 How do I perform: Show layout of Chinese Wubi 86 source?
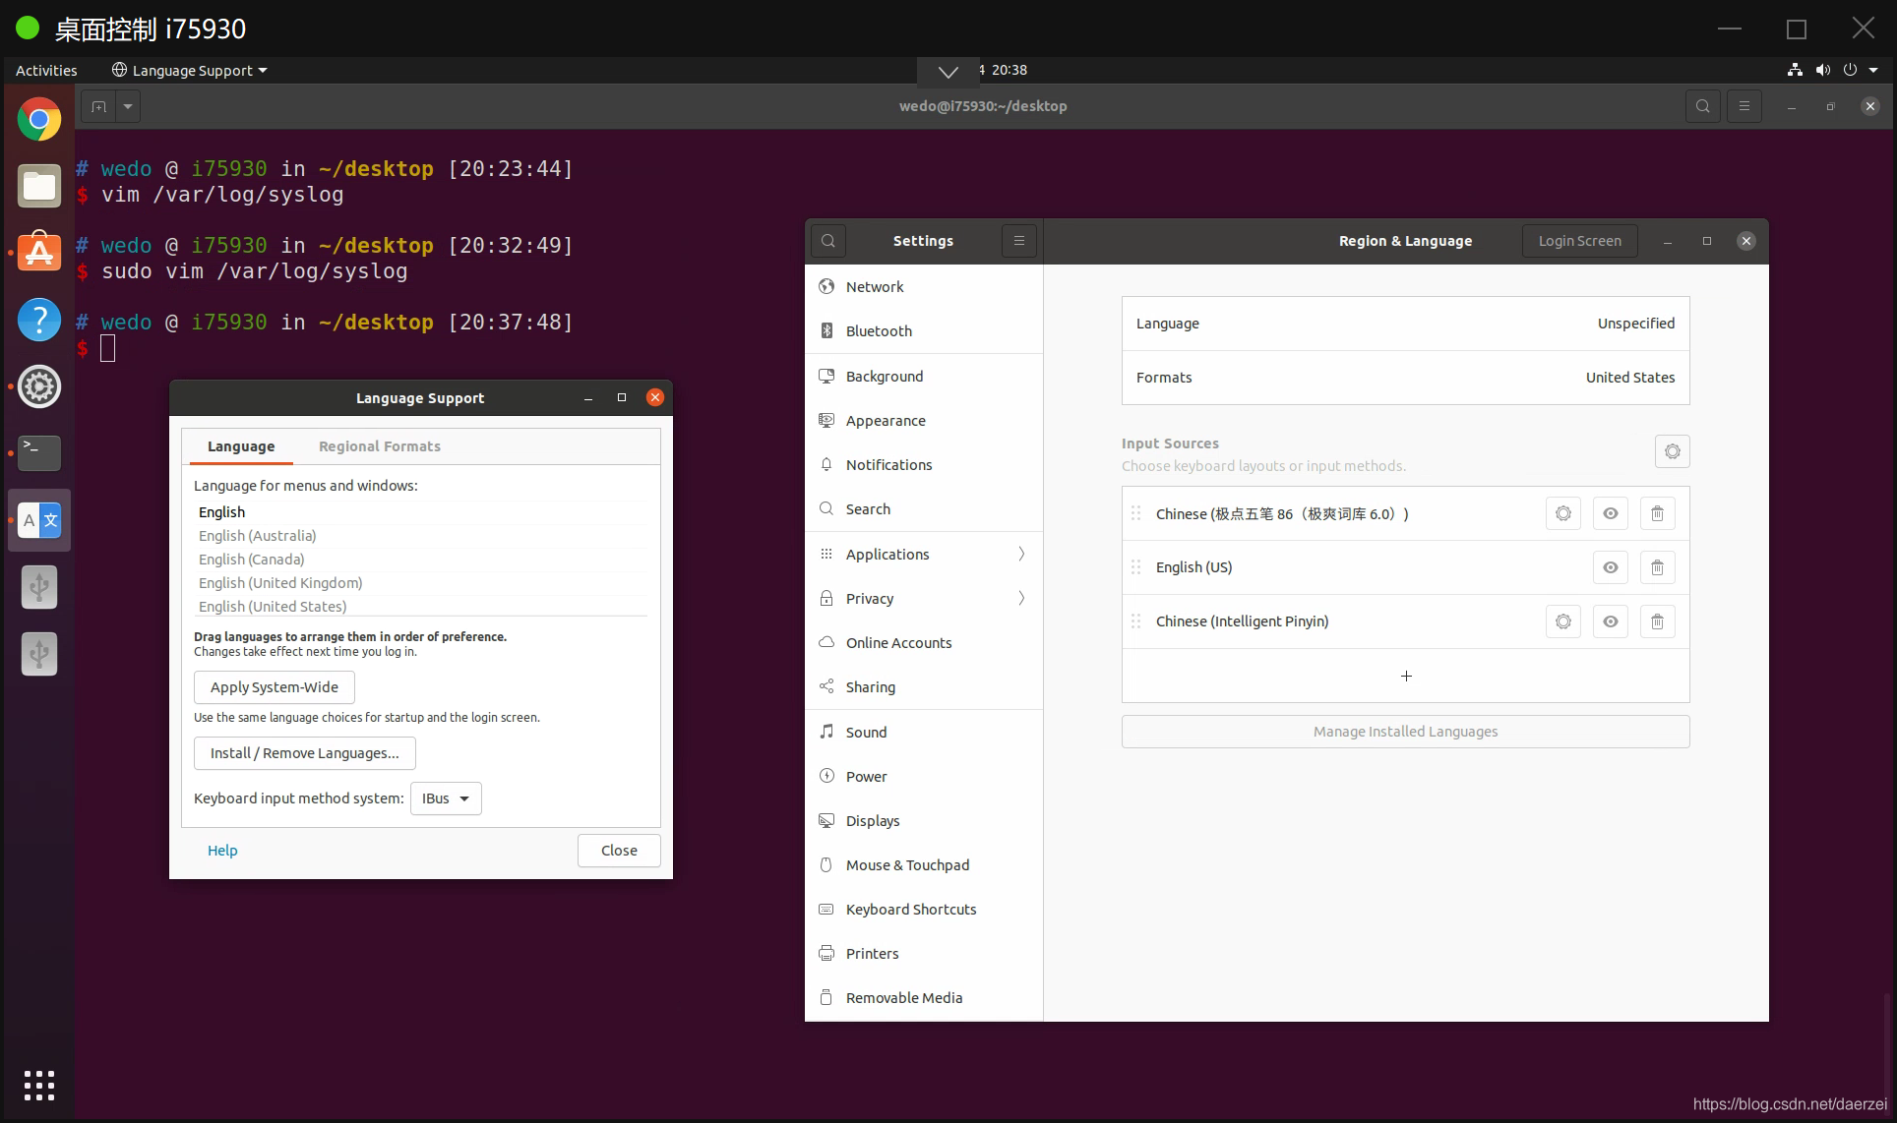point(1610,513)
